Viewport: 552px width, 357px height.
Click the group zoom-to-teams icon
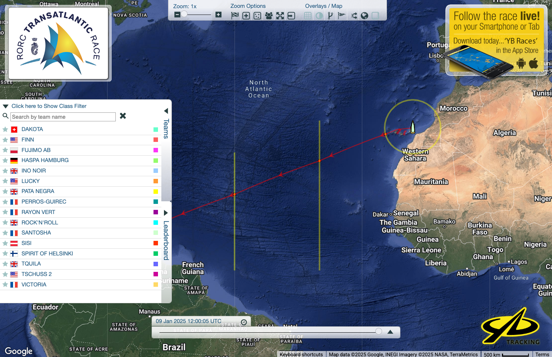269,15
